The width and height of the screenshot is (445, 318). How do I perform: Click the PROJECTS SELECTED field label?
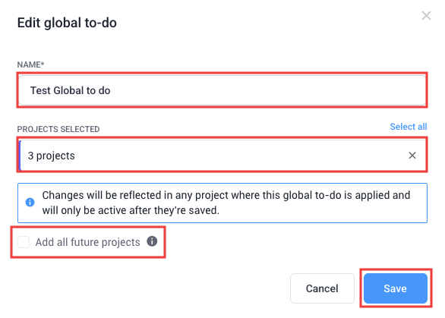(58, 129)
